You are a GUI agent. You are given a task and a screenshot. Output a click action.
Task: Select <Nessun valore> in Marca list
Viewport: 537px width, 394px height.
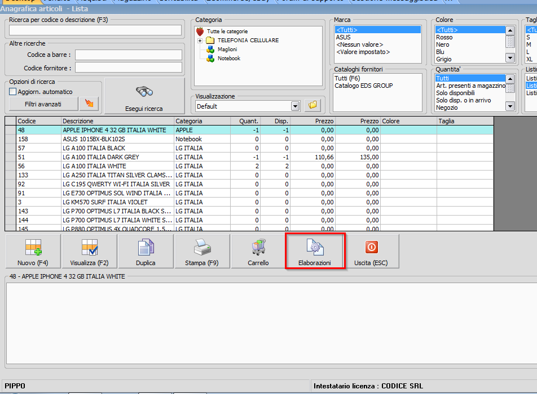click(x=378, y=45)
